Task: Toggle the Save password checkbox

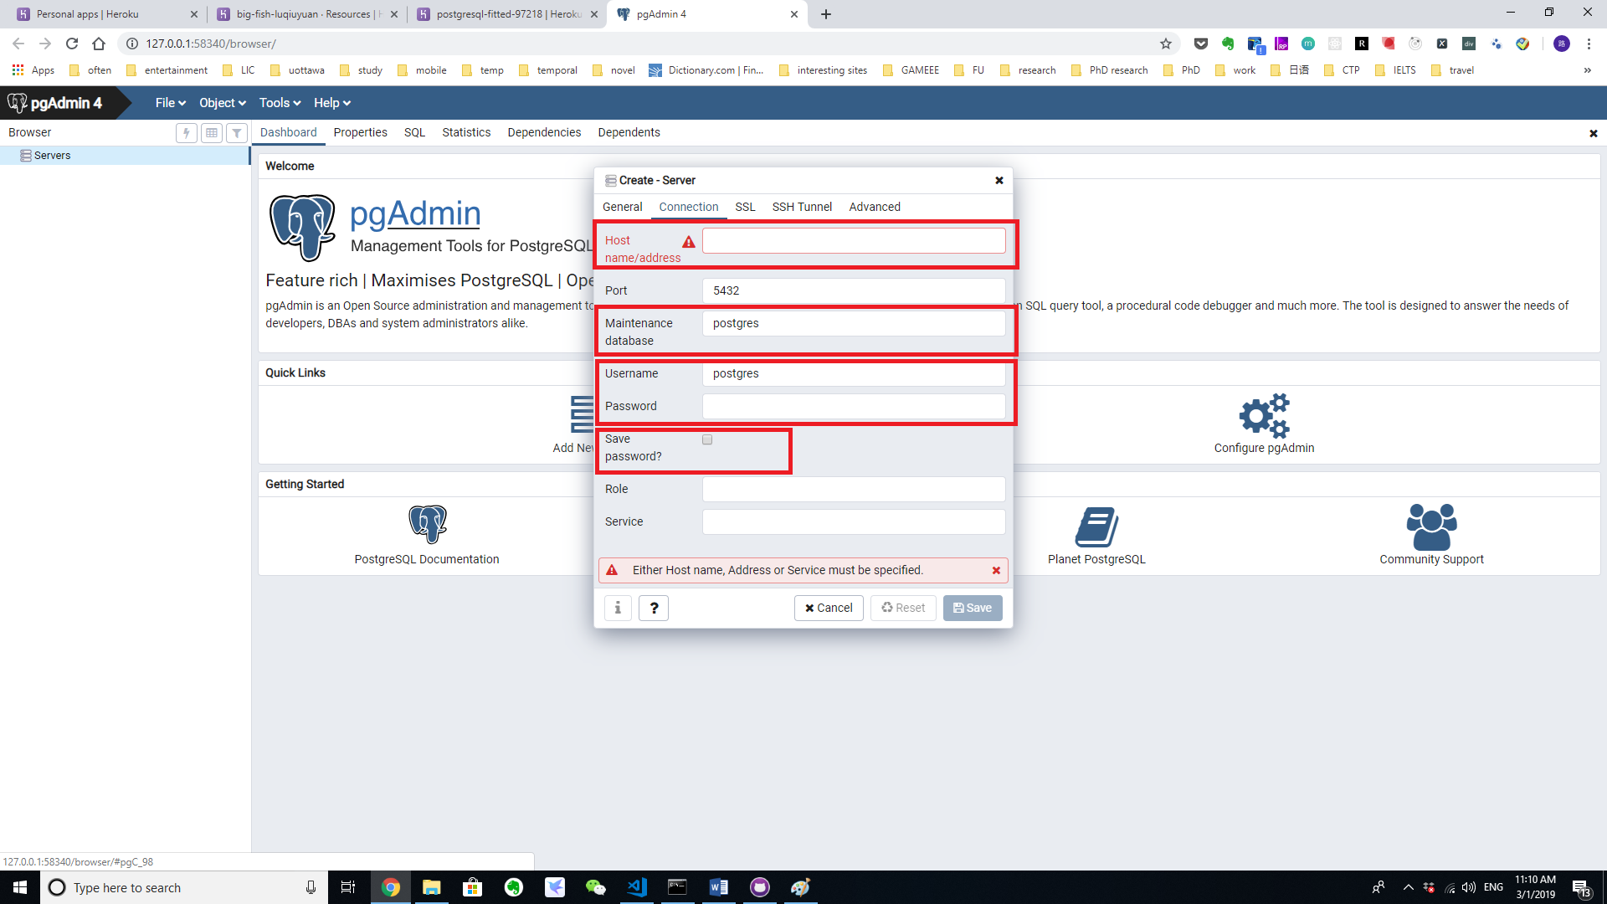Action: click(707, 439)
